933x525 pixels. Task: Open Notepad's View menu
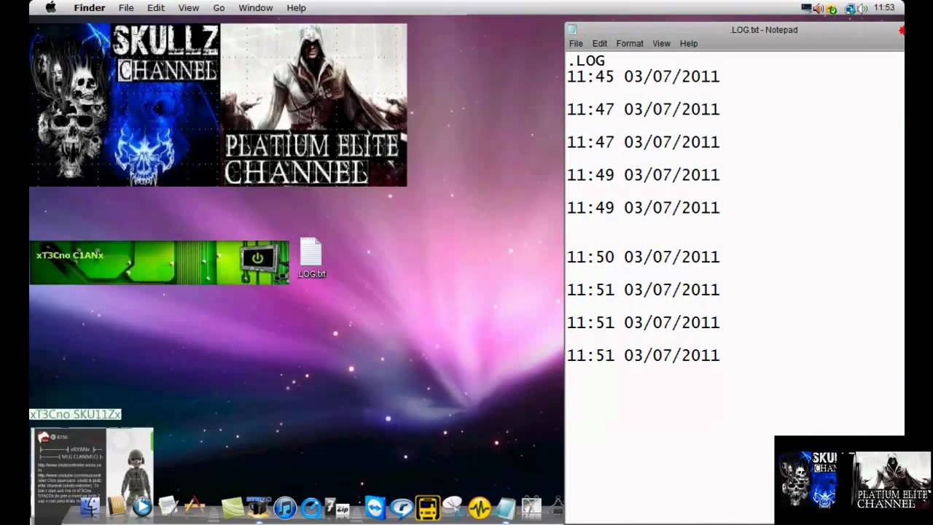tap(661, 44)
